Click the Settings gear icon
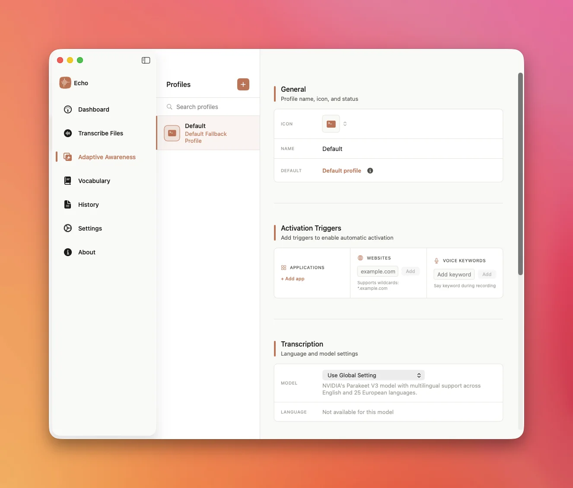This screenshot has width=573, height=488. [x=68, y=228]
